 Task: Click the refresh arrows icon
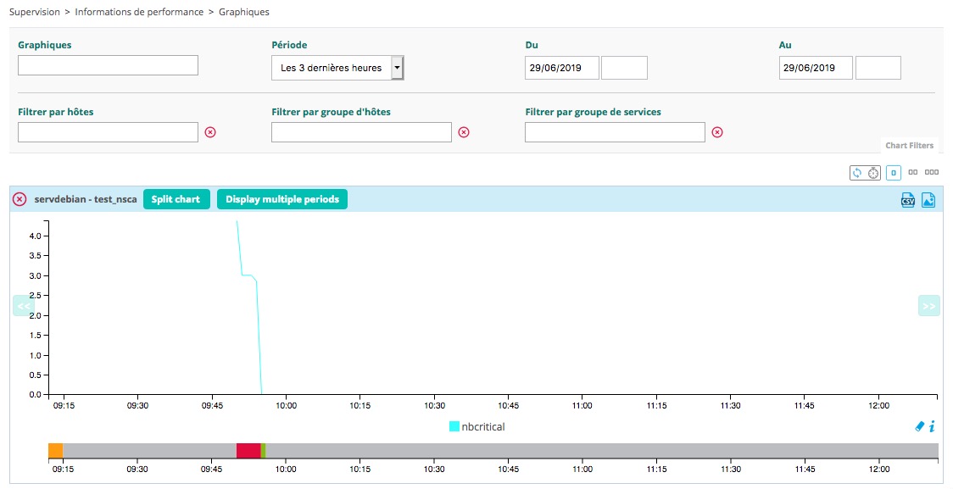click(x=857, y=173)
